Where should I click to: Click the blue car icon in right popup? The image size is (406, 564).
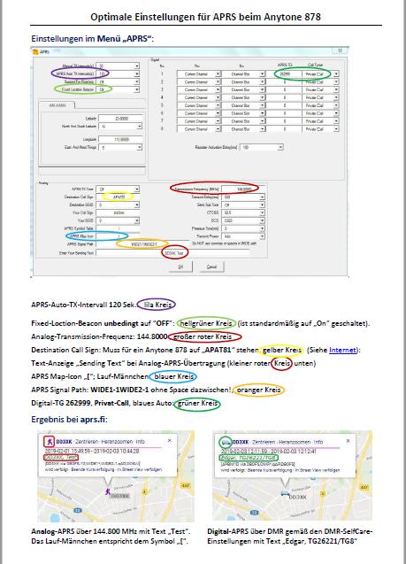click(x=226, y=442)
